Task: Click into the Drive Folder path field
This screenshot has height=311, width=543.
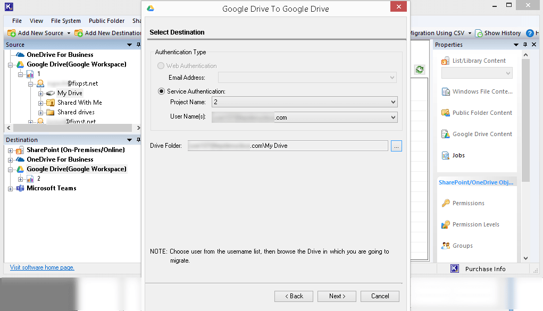Action: 287,146
